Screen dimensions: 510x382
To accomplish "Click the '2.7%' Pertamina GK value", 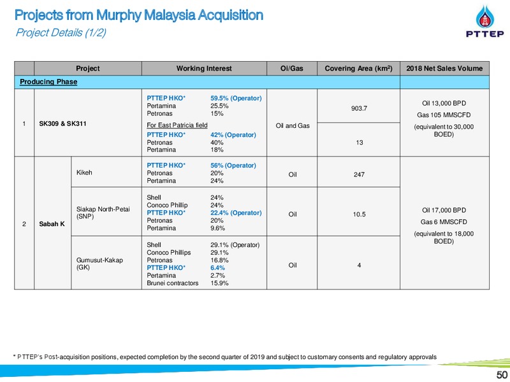I will pos(217,276).
